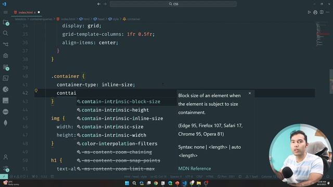Select contain-intrinsic-inline-size suggestion
Image resolution: width=333 pixels, height=187 pixels.
pos(126,118)
